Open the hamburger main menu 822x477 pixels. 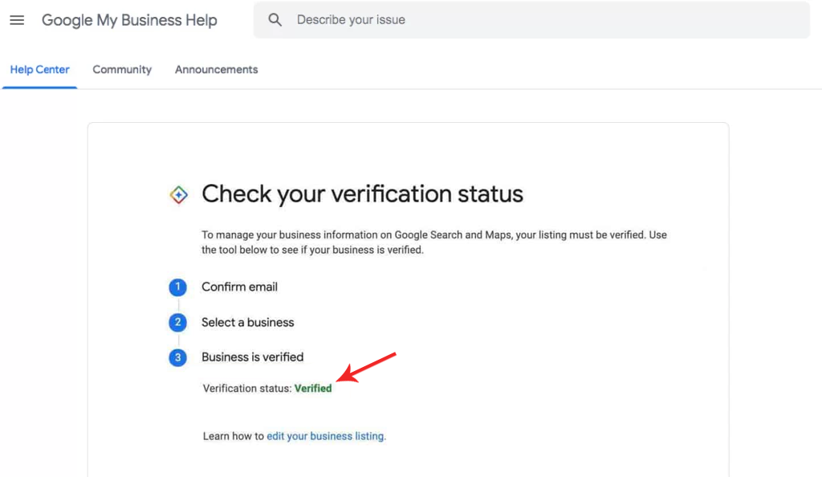17,20
